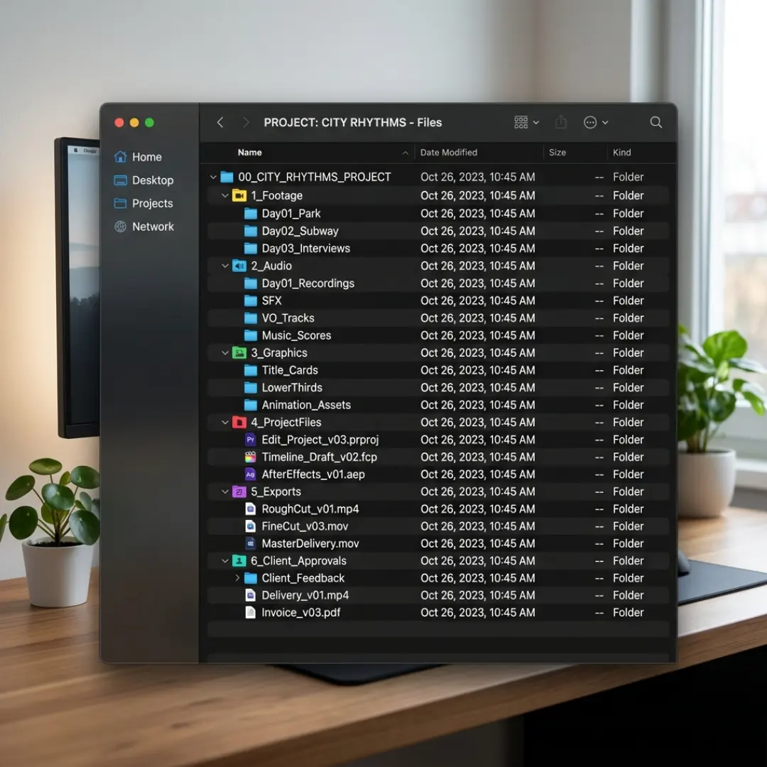
Task: Click the green zoom window button
Action: tap(150, 123)
